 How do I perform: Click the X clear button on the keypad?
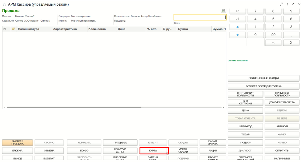point(291,43)
